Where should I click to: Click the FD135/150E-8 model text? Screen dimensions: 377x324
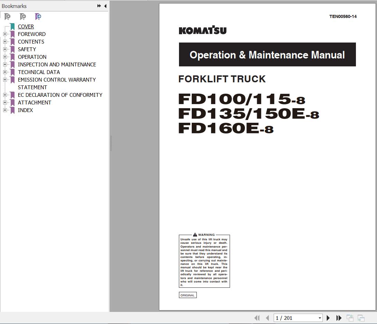pos(248,113)
